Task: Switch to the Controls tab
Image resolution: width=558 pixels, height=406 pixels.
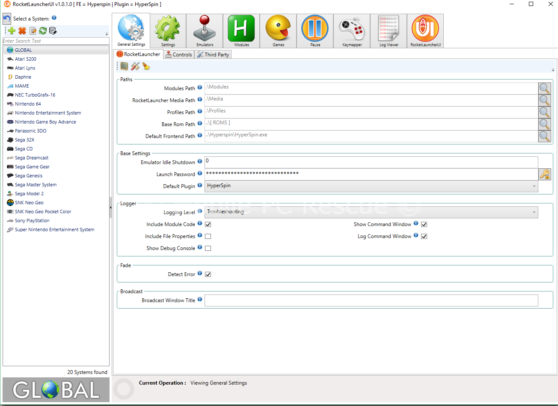Action: point(178,55)
